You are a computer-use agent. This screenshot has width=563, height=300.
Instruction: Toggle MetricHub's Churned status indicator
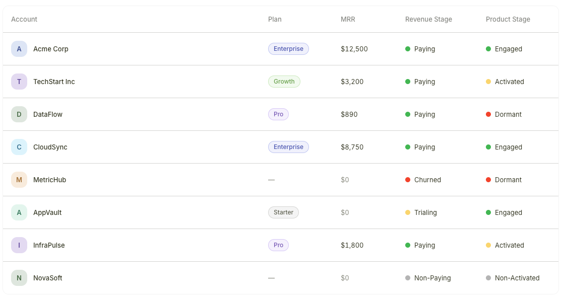[407, 179]
